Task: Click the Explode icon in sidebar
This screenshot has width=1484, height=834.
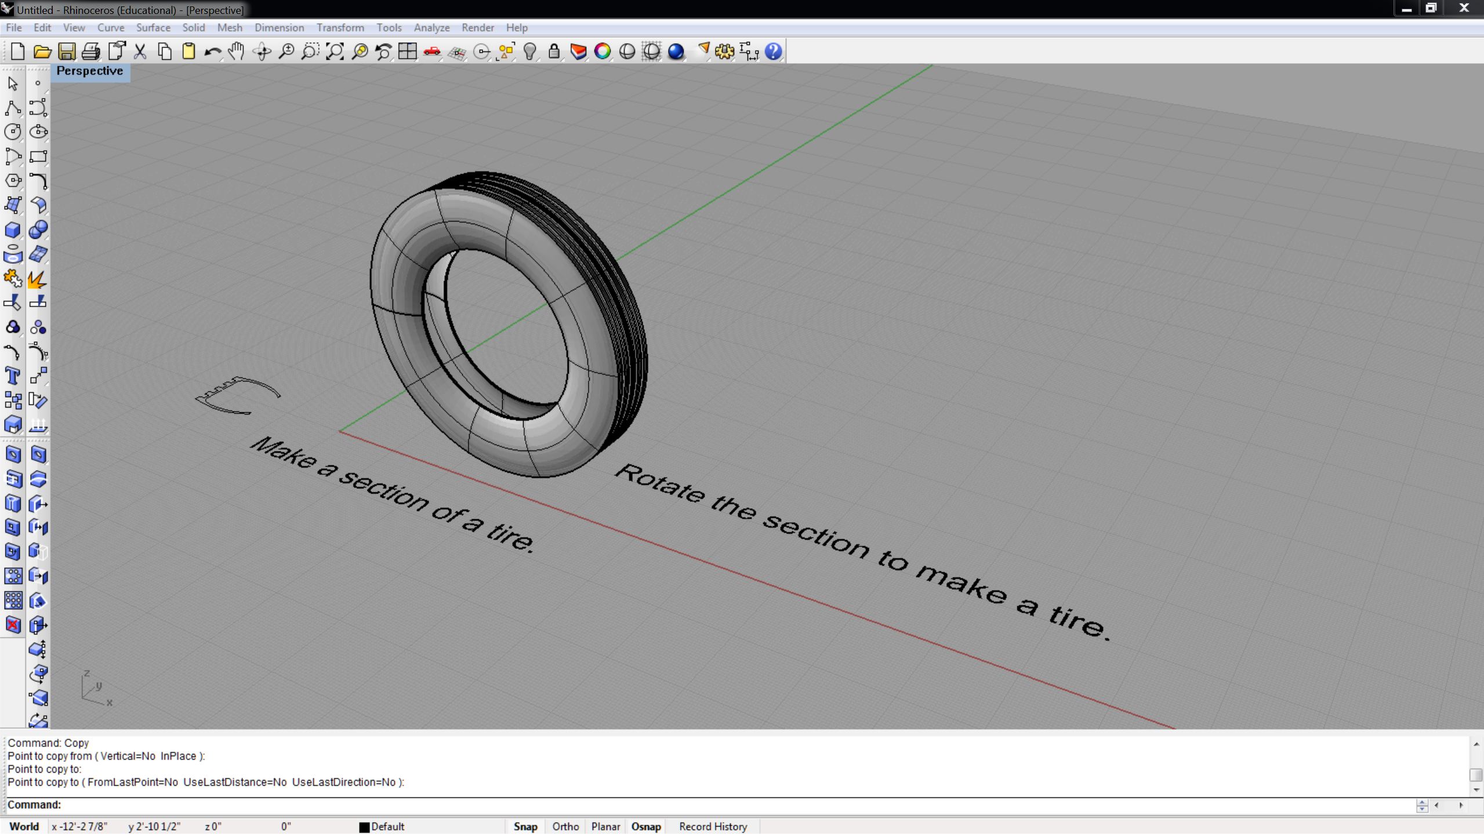Action: [x=38, y=279]
